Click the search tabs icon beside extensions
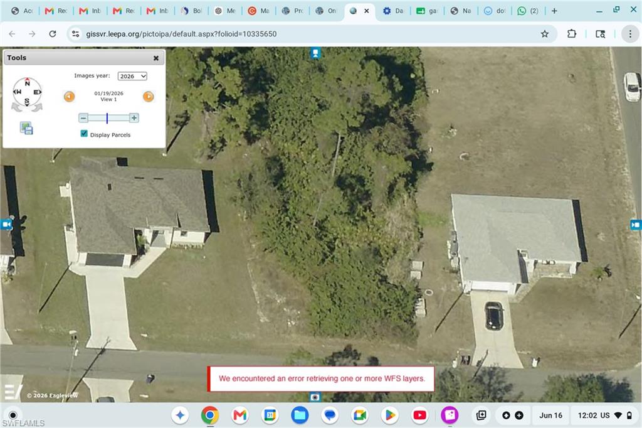This screenshot has height=428, width=642. 600,34
